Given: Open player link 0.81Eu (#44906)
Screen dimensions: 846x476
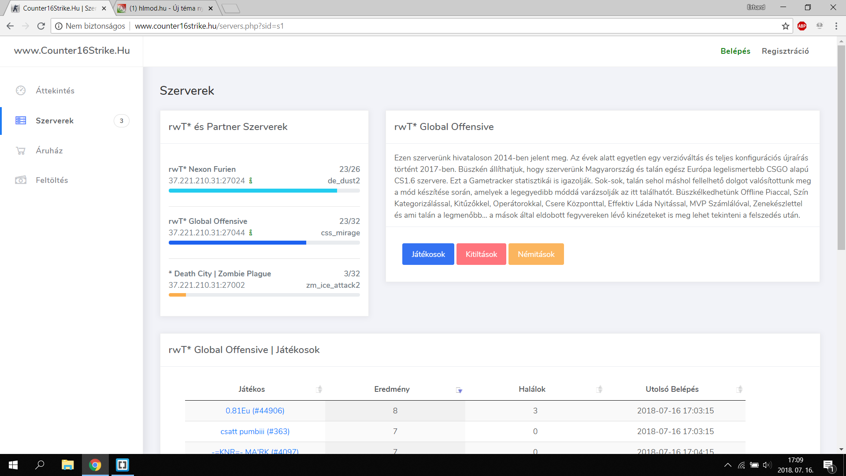Looking at the screenshot, I should pyautogui.click(x=255, y=411).
